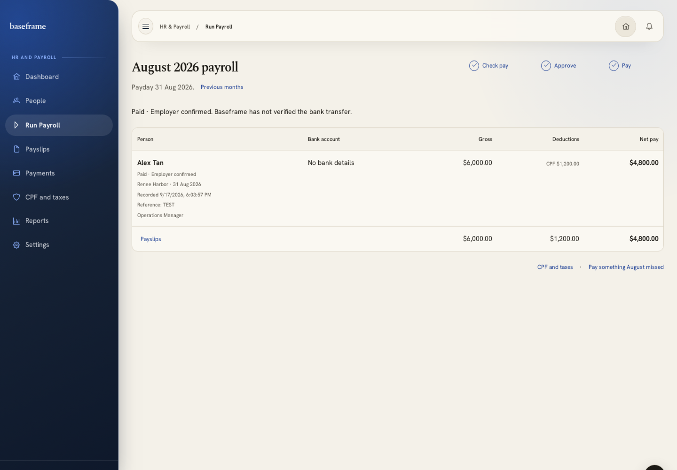Click the Run Payroll play icon

tap(16, 125)
